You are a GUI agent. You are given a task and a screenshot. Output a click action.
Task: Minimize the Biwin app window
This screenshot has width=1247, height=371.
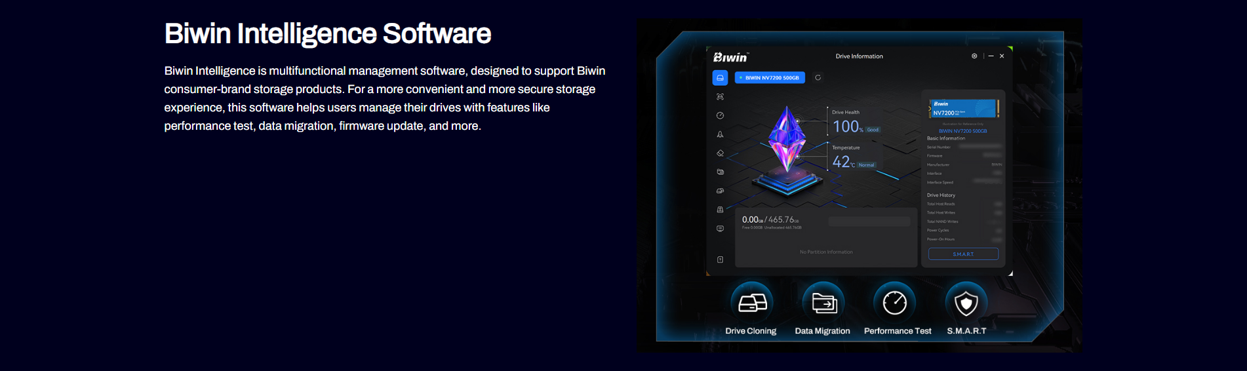pyautogui.click(x=991, y=56)
